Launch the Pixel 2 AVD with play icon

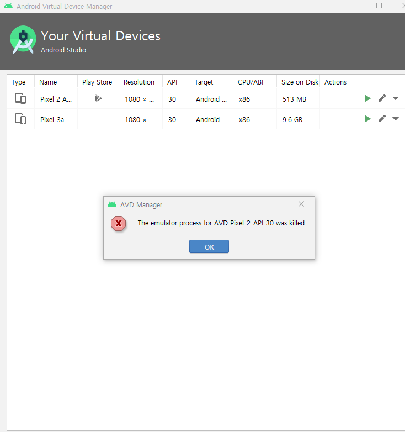point(367,98)
